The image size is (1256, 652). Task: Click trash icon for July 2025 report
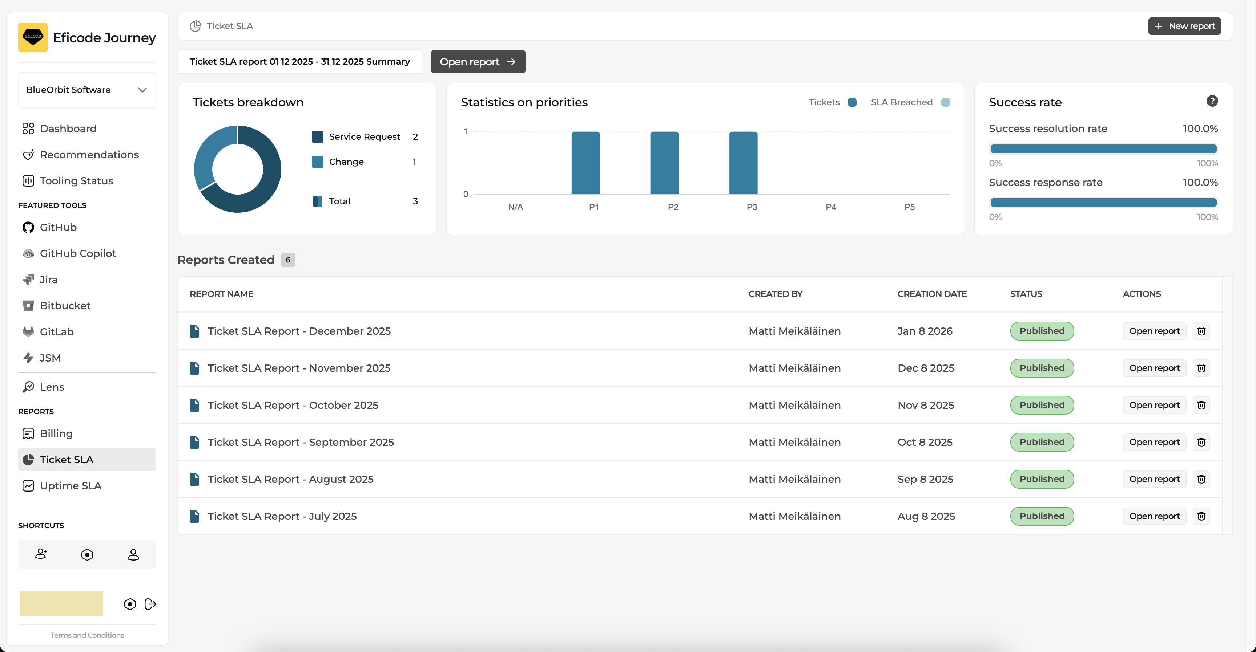click(x=1201, y=516)
